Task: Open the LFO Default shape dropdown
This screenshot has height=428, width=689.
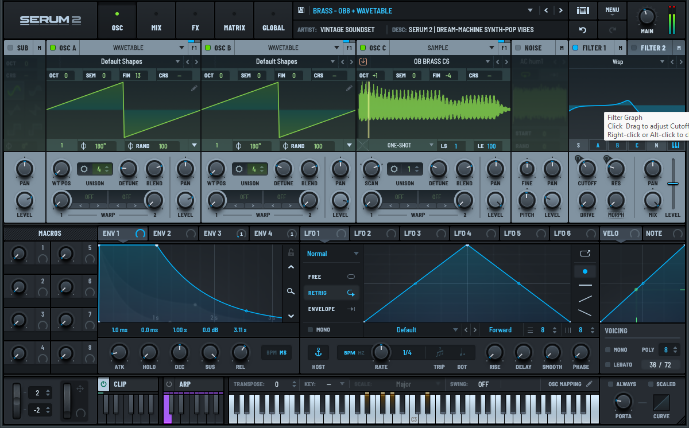Action: 456,330
